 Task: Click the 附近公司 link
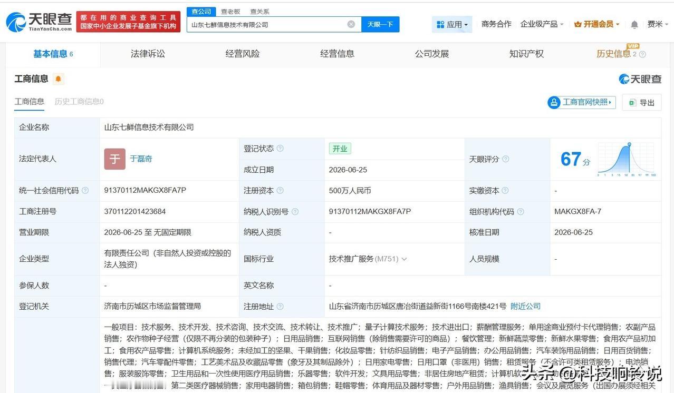pos(525,307)
